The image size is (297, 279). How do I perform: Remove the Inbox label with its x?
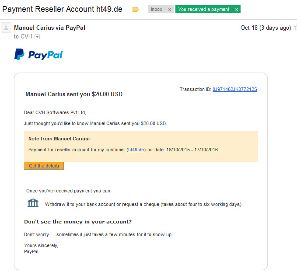[170, 10]
